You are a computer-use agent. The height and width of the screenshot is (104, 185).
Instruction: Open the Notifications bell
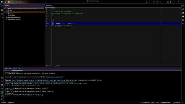(x=183, y=5)
